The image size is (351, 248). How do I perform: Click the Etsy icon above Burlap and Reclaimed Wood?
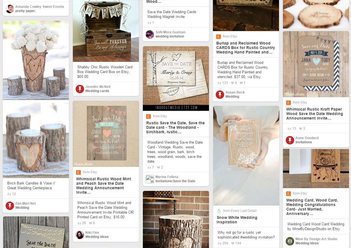[x=218, y=36]
